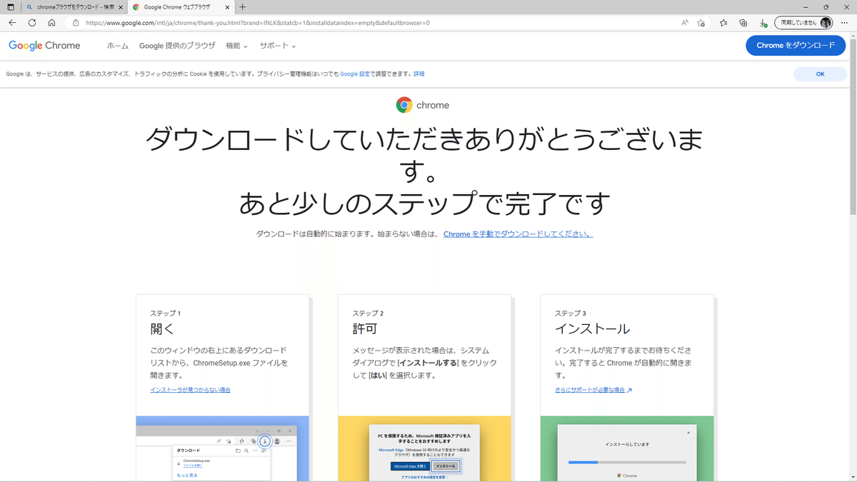Open the ホーム navigation item
Image resolution: width=857 pixels, height=482 pixels.
tap(117, 46)
